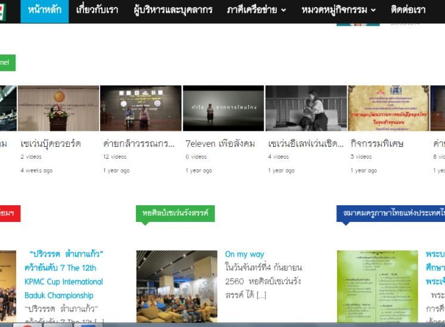This screenshot has height=327, width=445.
Task: Expand the ภาคีเครือข่าย dropdown menu
Action: (x=257, y=10)
